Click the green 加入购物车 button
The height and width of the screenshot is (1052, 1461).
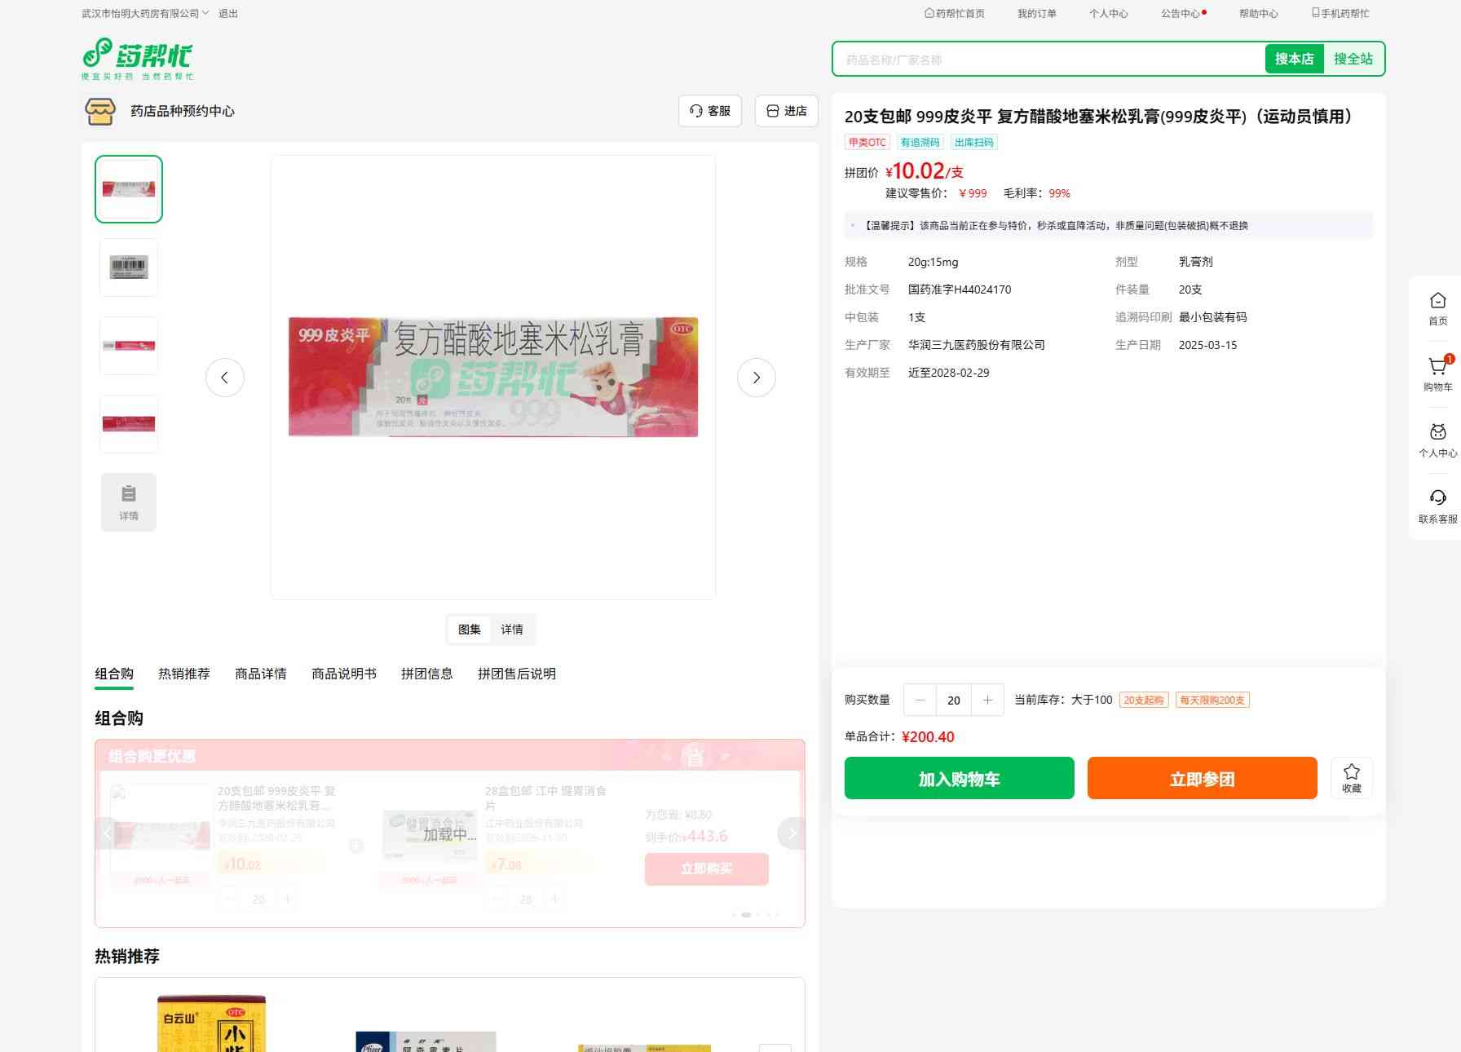coord(959,778)
